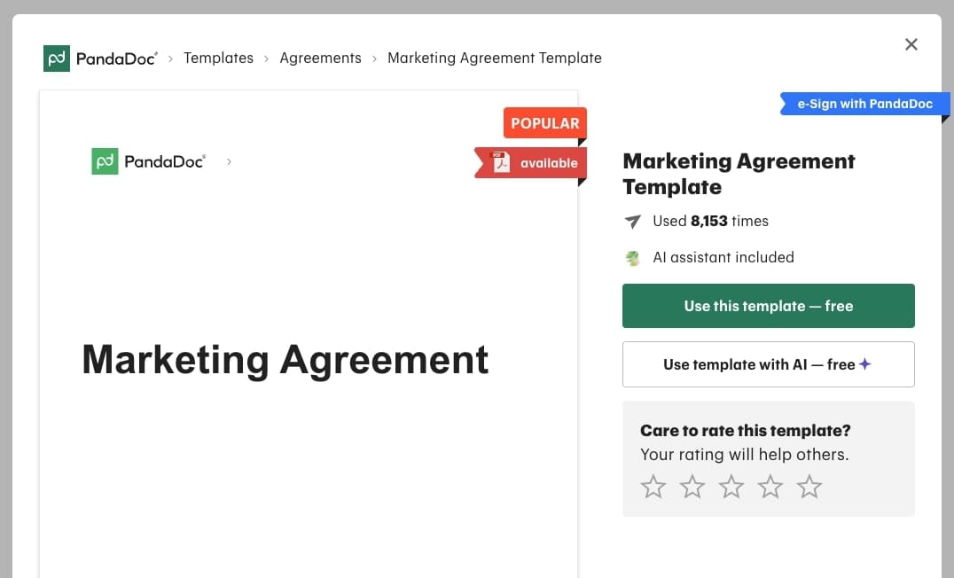Viewport: 954px width, 578px height.
Task: Click the chevron after the PandaDoc logo
Action: (x=169, y=59)
